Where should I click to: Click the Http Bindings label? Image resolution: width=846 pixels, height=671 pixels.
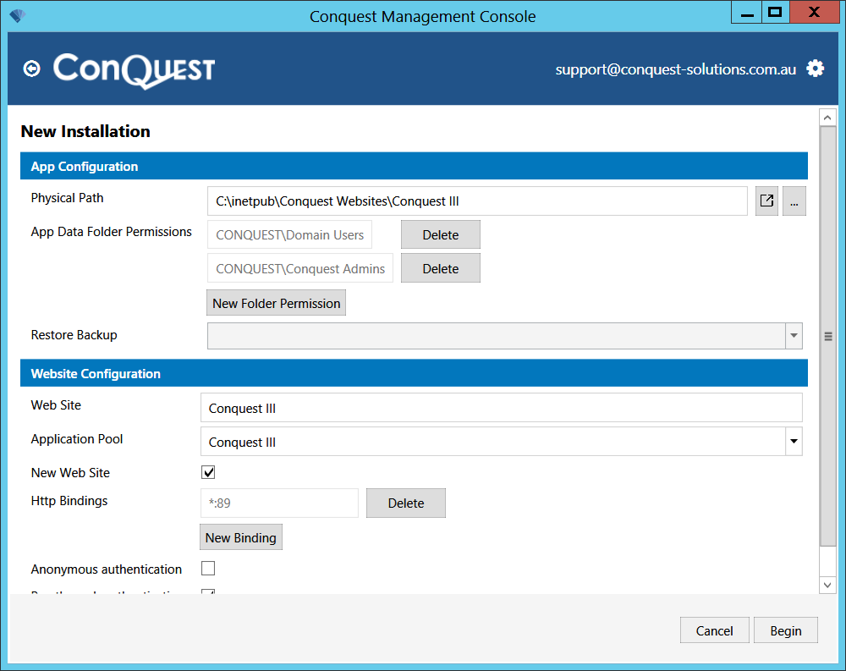(x=69, y=500)
